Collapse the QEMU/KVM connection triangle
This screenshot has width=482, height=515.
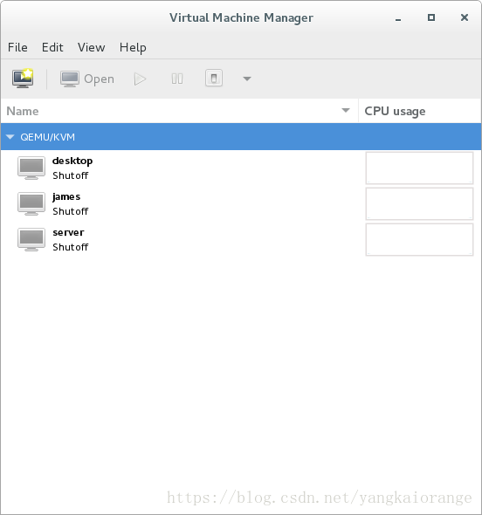[10, 137]
